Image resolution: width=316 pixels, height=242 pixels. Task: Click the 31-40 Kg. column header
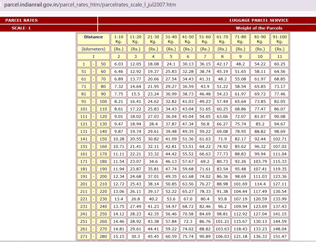[171, 39]
